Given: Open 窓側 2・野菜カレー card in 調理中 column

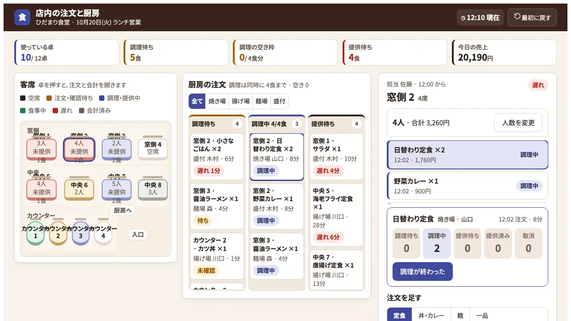Looking at the screenshot, I should (277, 206).
